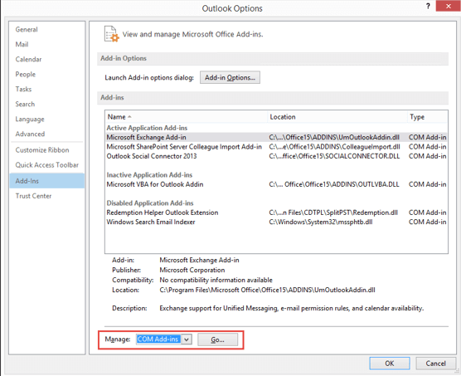This screenshot has width=461, height=376.
Task: Click the Redemption.dll location cell
Action: [333, 212]
